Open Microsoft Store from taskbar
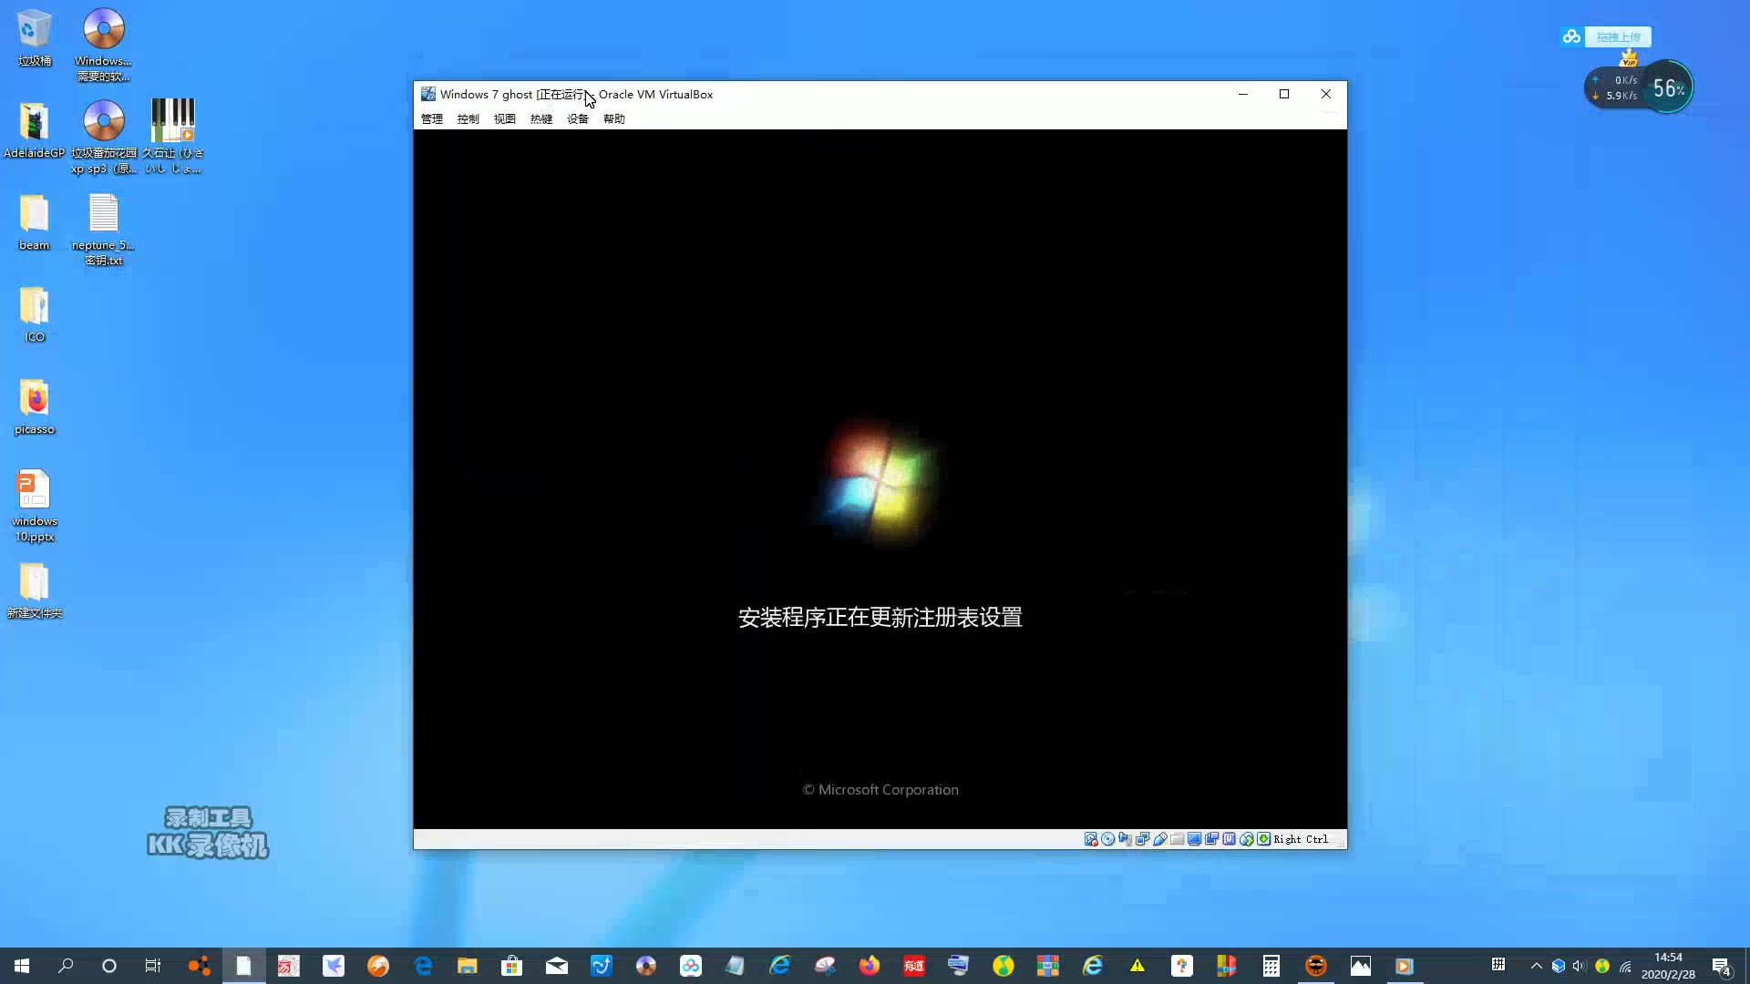1750x984 pixels. coord(512,966)
